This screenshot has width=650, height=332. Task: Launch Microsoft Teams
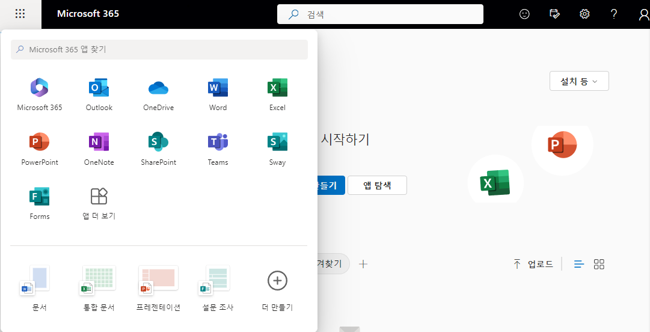218,149
